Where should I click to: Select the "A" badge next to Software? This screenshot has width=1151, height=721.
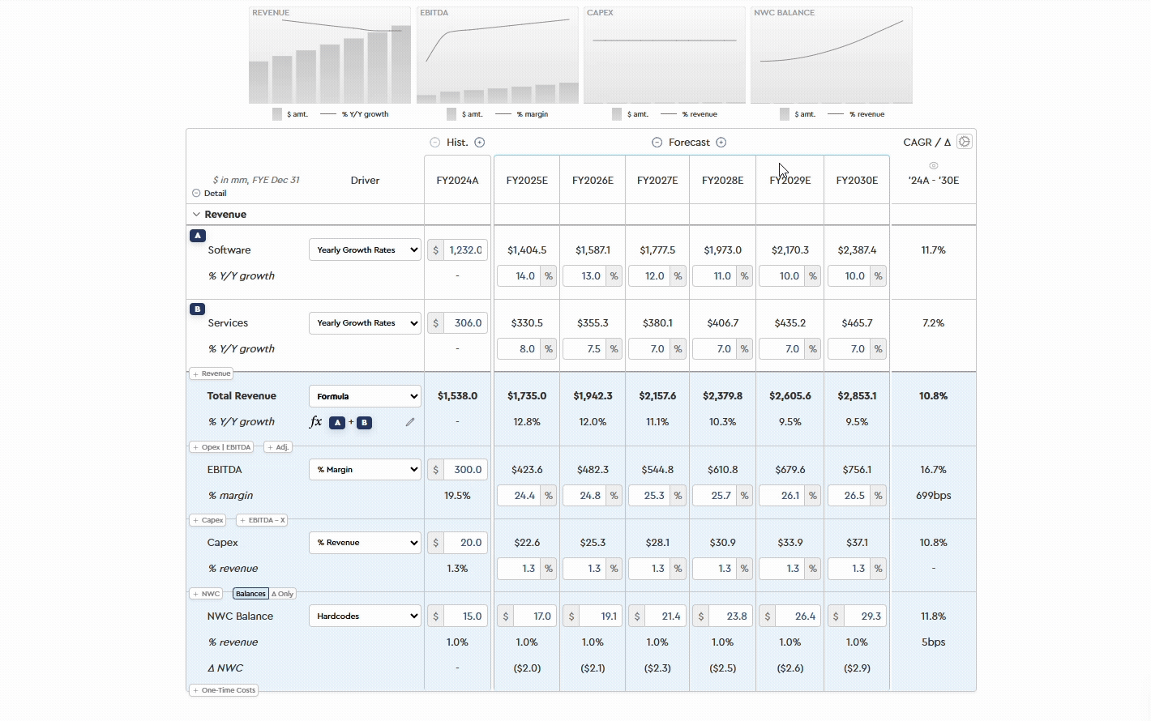(198, 236)
